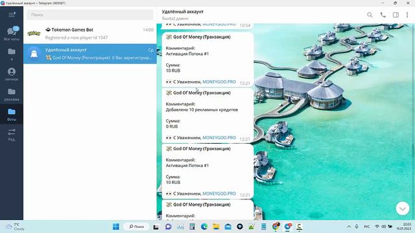Show hidden system tray icons
Image resolution: width=415 pixels, height=233 pixels.
click(x=349, y=227)
